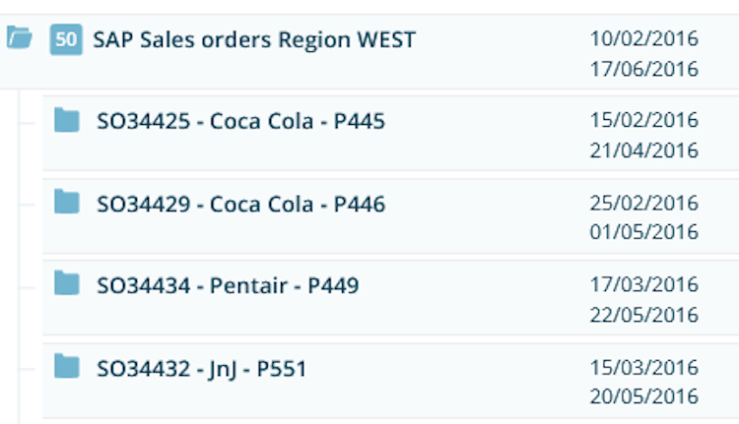This screenshot has height=424, width=739.
Task: Click folder icon for SO34432 JnJ
Action: tap(67, 368)
